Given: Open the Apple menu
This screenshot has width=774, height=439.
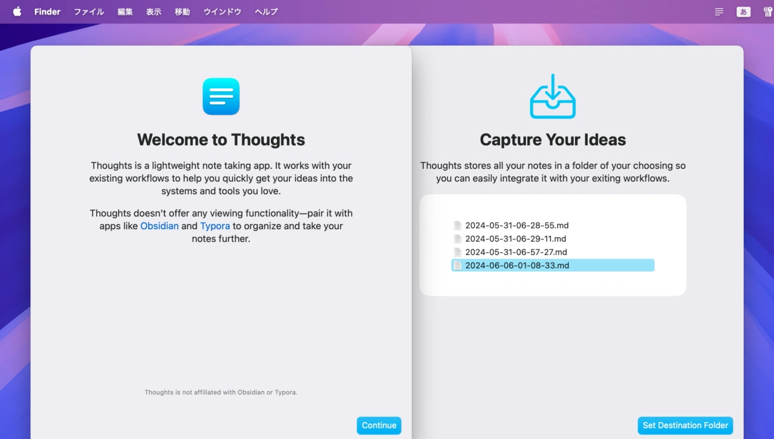Looking at the screenshot, I should coord(17,11).
